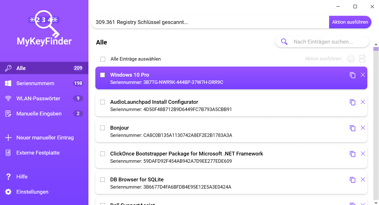Copy the DB Browser for SQLite serial
The image size is (379, 205).
352,180
